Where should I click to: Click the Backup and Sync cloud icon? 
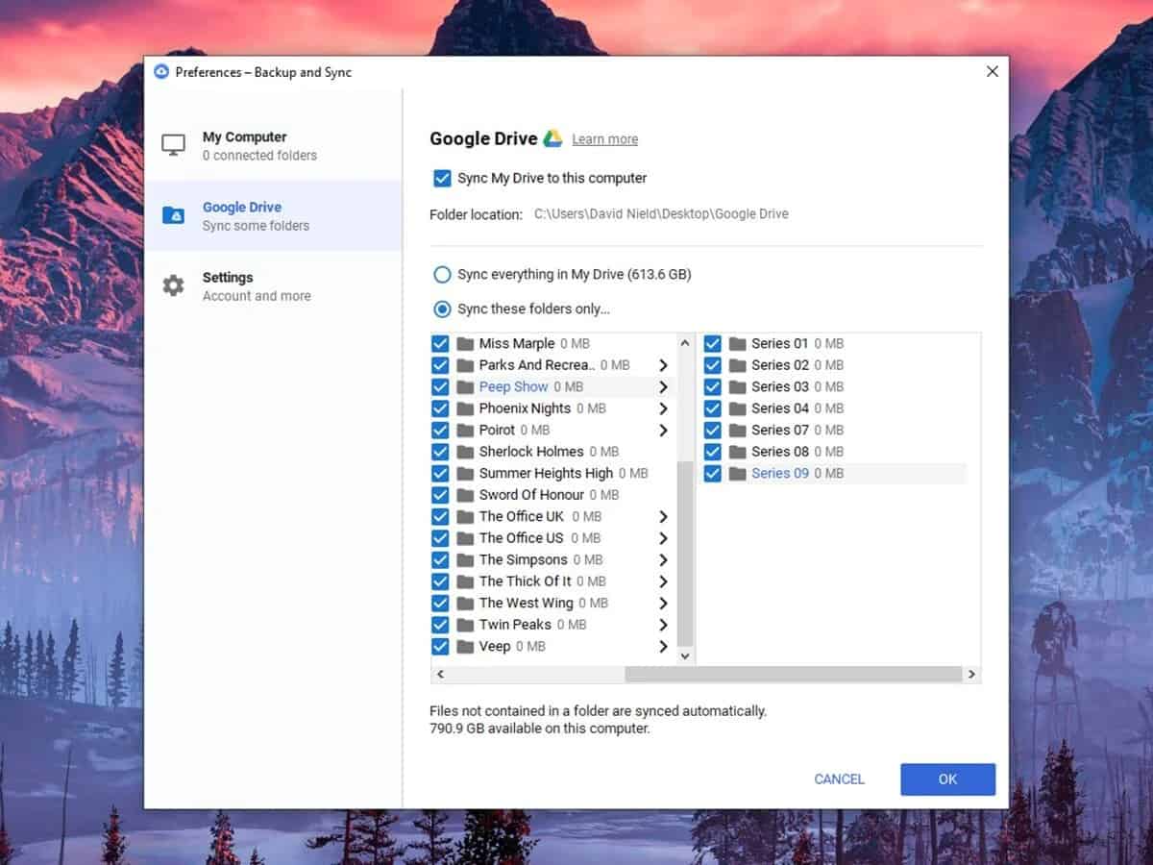tap(161, 72)
